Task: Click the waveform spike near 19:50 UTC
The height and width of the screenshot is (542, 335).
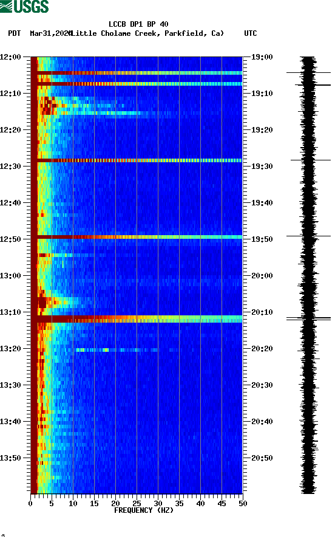Action: [308, 236]
